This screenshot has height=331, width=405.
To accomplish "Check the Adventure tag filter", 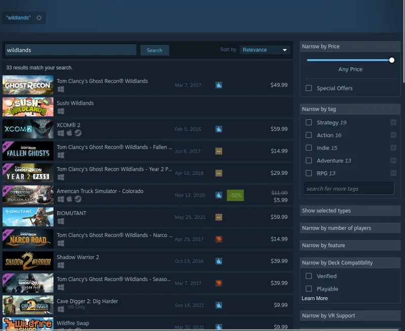I will click(x=309, y=161).
